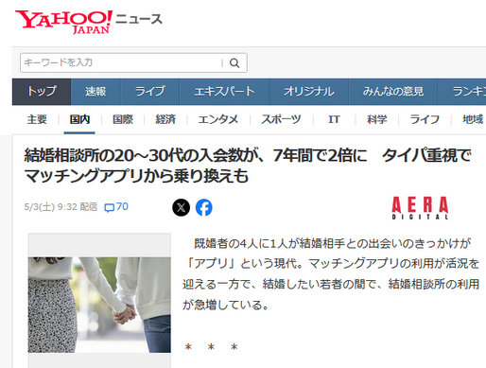The image size is (486, 368).
Task: Open the スポーツ category link
Action: click(281, 119)
